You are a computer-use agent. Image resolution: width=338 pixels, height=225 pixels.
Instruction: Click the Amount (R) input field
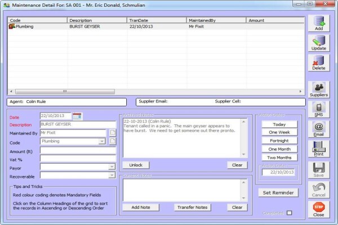tap(78, 151)
